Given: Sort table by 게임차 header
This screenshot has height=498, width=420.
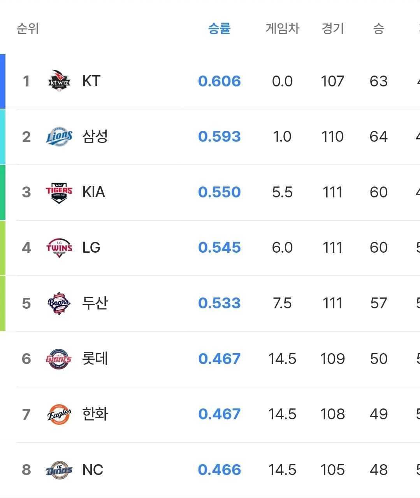Looking at the screenshot, I should 282,28.
